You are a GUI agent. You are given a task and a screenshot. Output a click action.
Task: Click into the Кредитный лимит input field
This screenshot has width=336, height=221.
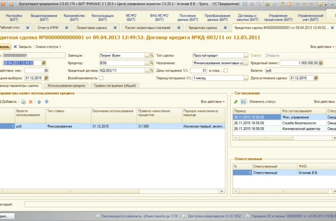click(299, 63)
